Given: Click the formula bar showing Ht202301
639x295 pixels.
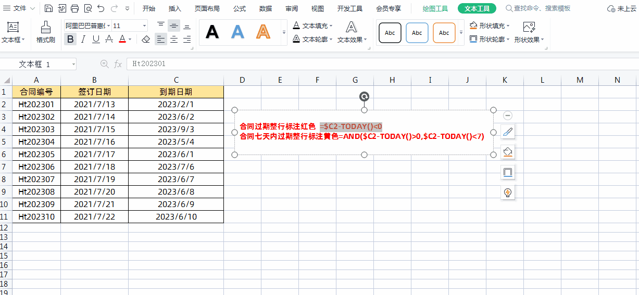Looking at the screenshot, I should (x=382, y=64).
